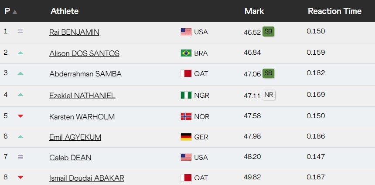This screenshot has width=375, height=185.
Task: Open Rai BENJAMIN's athlete profile
Action: point(74,32)
